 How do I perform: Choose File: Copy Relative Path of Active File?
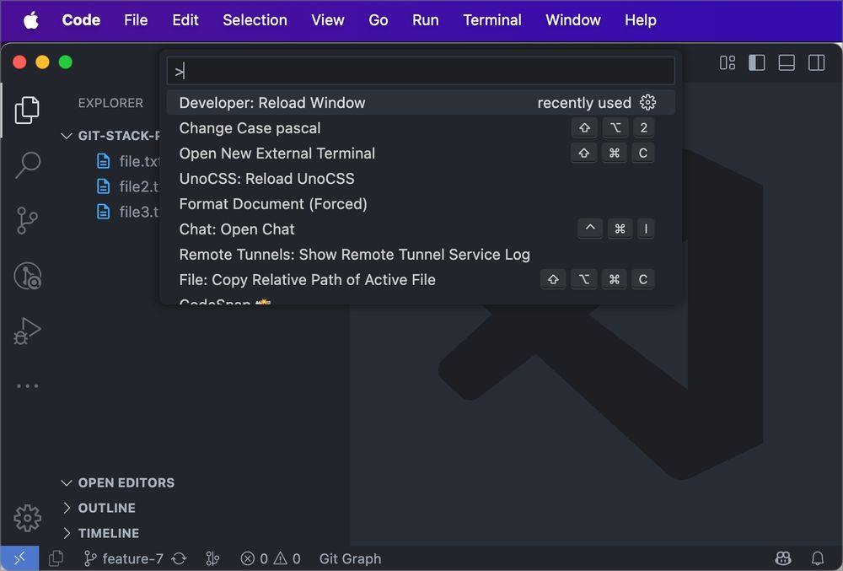coord(421,279)
